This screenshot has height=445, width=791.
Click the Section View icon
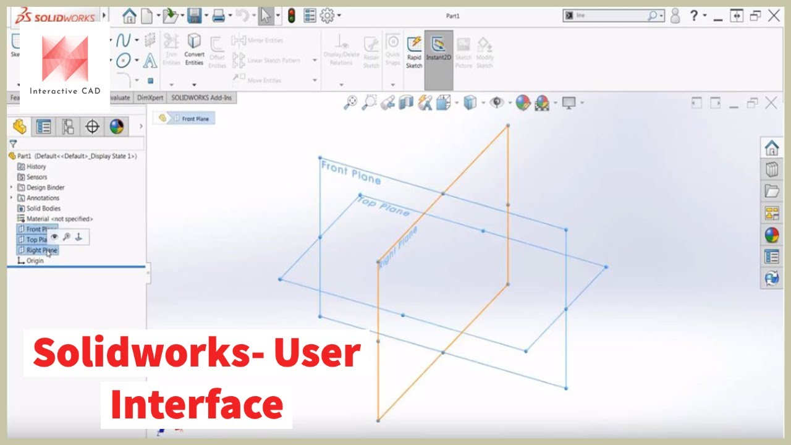pos(406,103)
